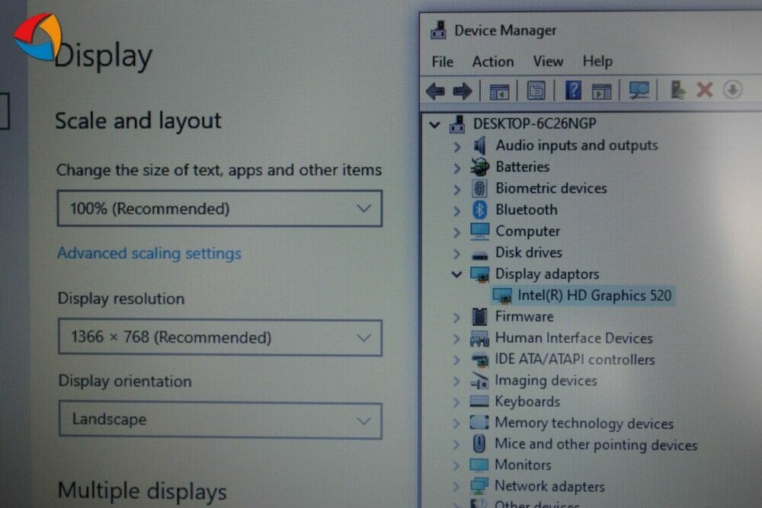The height and width of the screenshot is (508, 762).
Task: Click the chip icon beside Firmware
Action: point(479,317)
